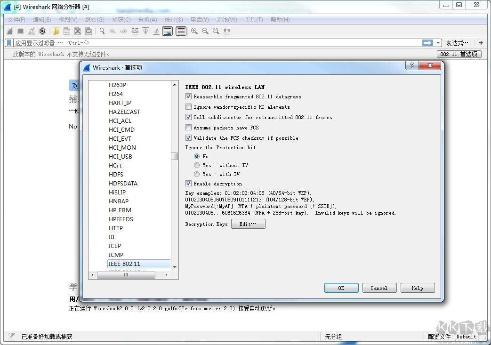The width and height of the screenshot is (491, 345).
Task: Click the 表达式 expression button
Action: (x=457, y=43)
